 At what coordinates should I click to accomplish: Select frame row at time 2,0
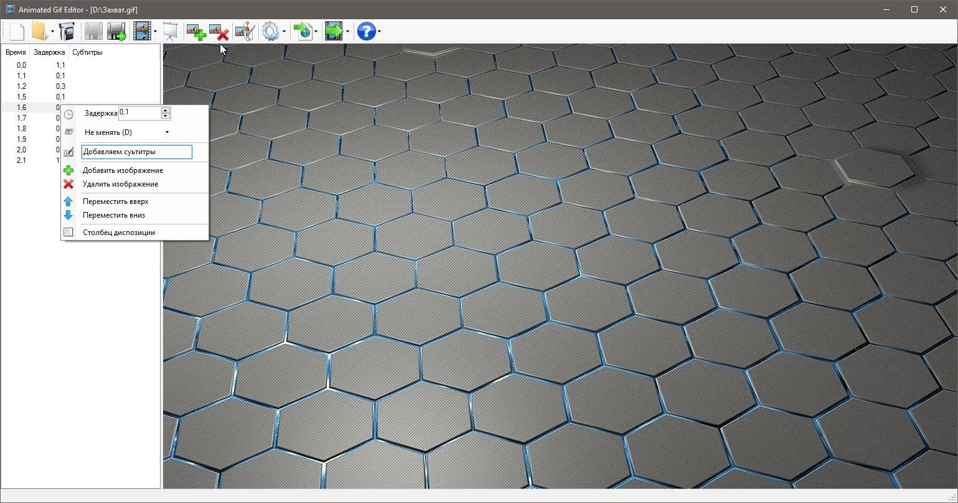click(31, 150)
